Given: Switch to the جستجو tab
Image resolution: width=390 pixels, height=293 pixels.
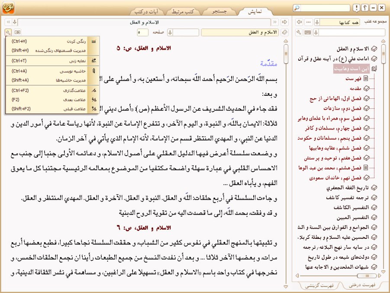Looking at the screenshot, I should [219, 11].
